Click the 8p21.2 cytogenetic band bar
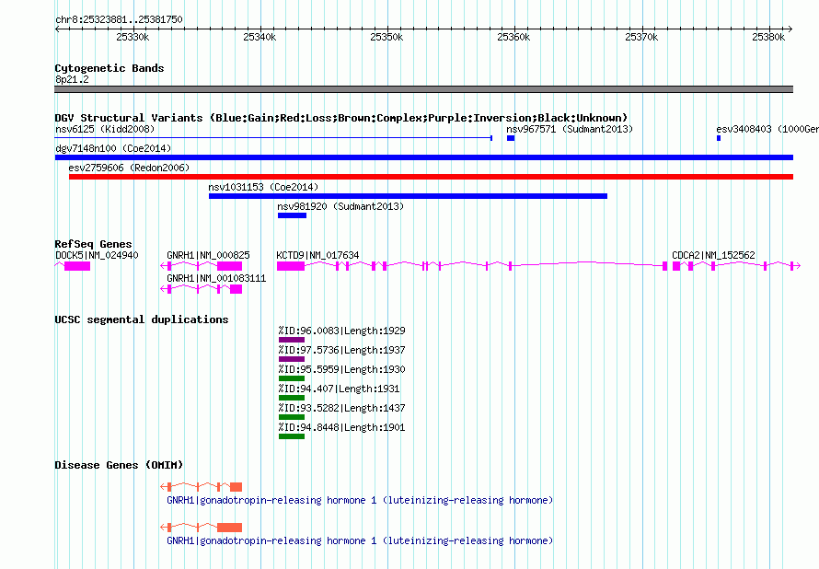Screen dimensions: 819x569 (423, 89)
